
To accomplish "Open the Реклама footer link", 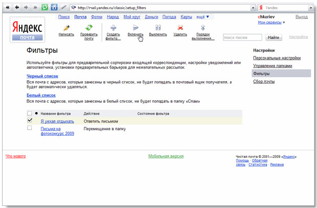I will (277, 165).
